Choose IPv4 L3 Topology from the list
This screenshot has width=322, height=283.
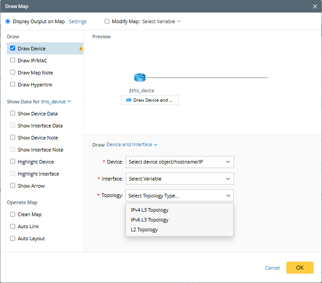coord(149,210)
